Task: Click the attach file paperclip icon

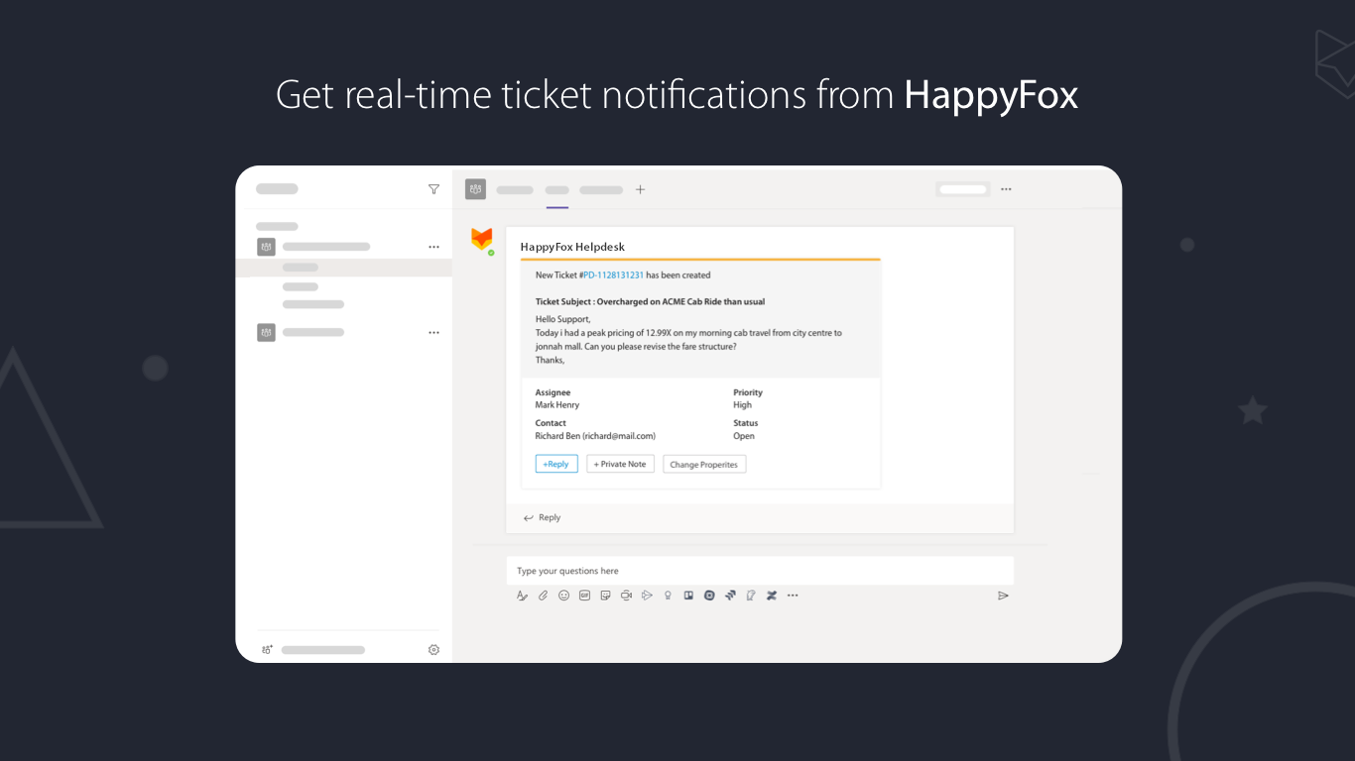Action: click(x=543, y=596)
